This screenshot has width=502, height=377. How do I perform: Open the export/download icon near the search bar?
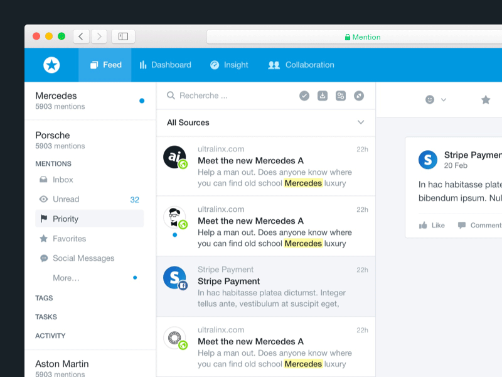[x=322, y=96]
